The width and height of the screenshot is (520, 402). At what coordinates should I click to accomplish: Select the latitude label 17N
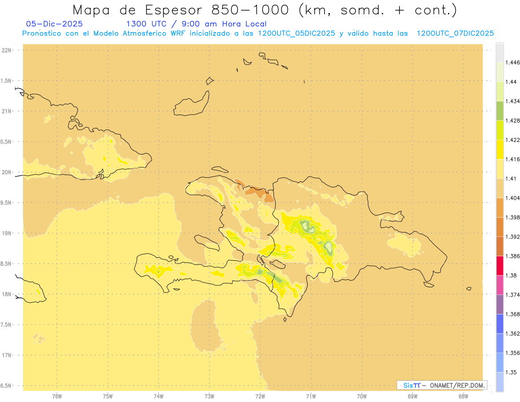coord(6,355)
